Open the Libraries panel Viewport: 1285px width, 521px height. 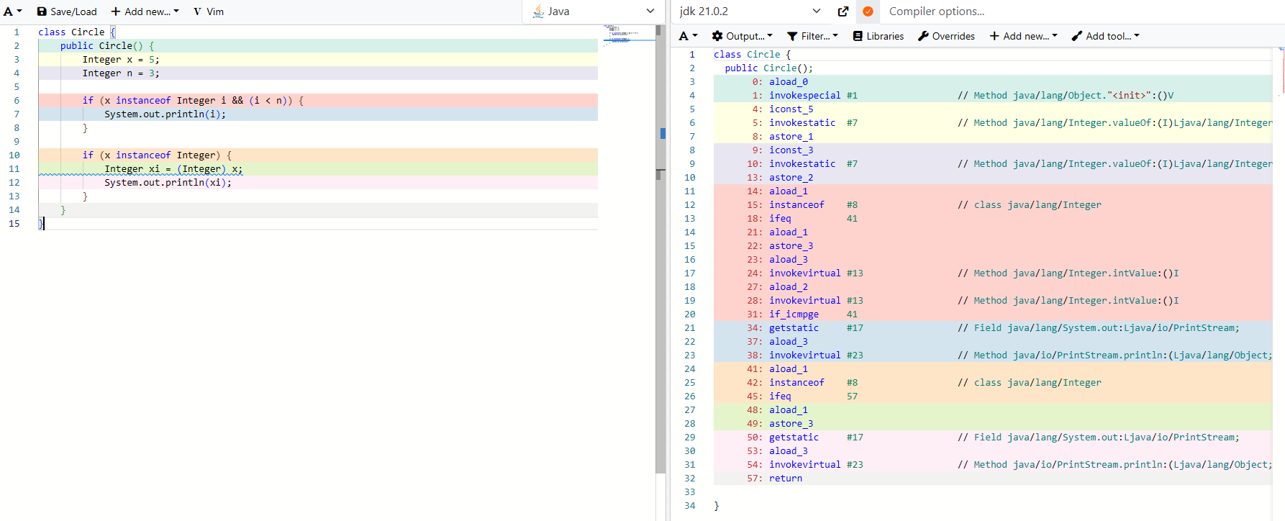(878, 36)
